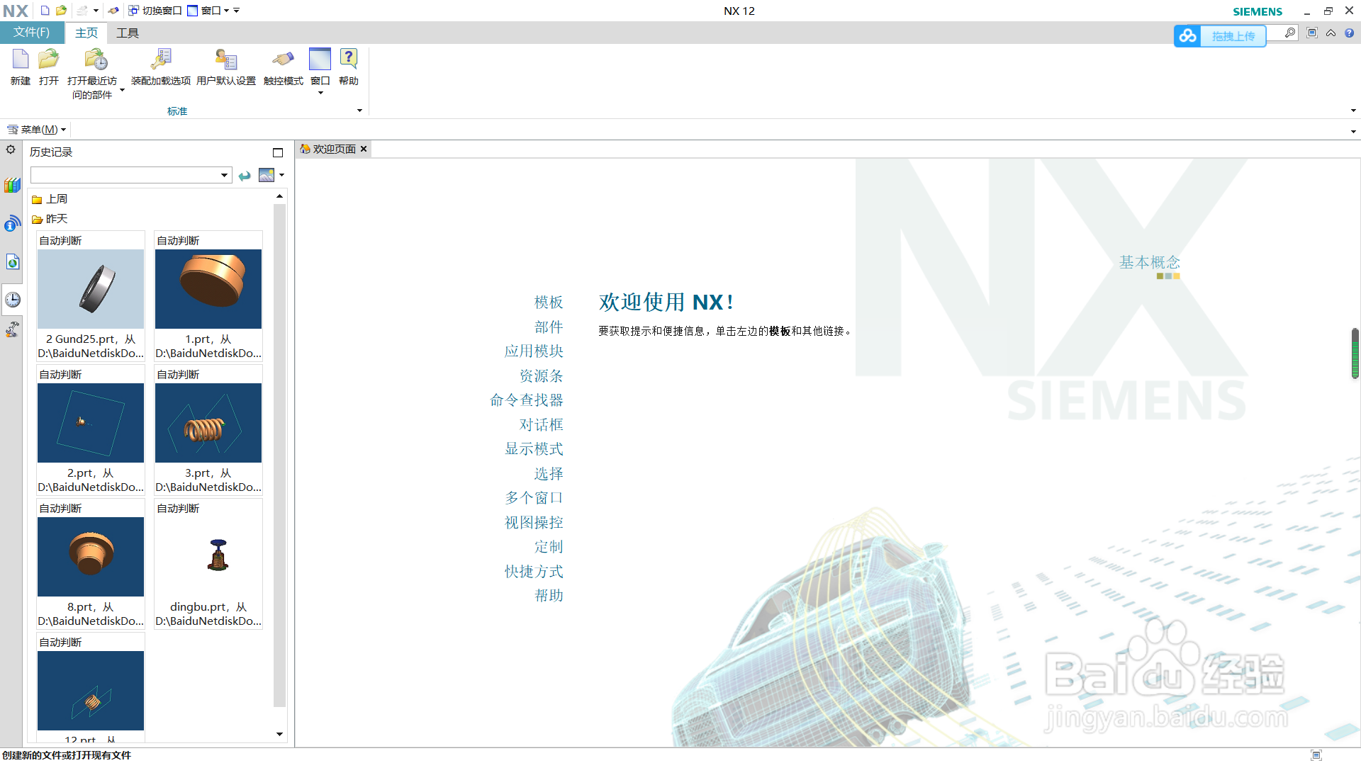Click the Dialog Boxes (对话框) link
Viewport: 1361px width, 763px height.
(542, 425)
